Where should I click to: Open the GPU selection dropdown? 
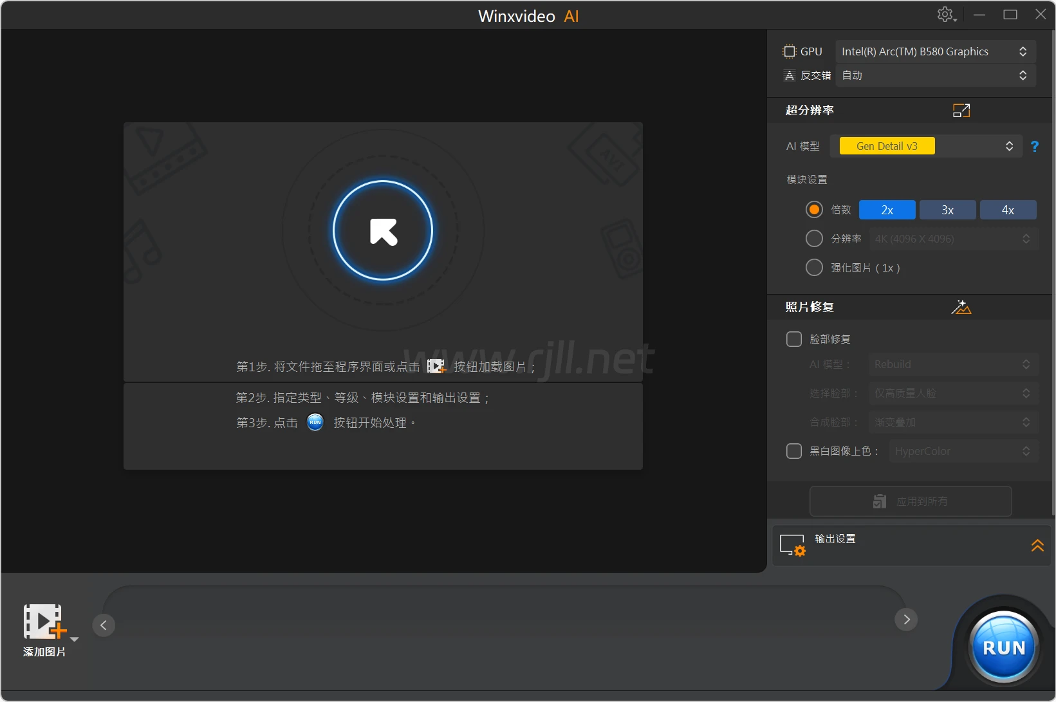coord(935,51)
